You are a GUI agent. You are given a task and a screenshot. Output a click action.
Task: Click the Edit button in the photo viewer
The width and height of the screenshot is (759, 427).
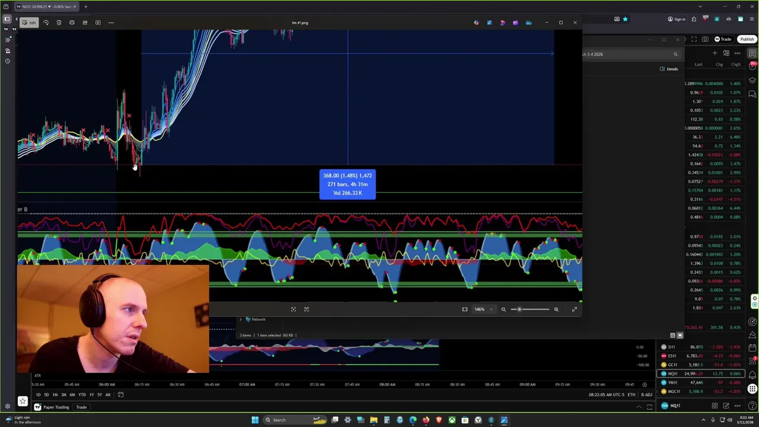(28, 23)
